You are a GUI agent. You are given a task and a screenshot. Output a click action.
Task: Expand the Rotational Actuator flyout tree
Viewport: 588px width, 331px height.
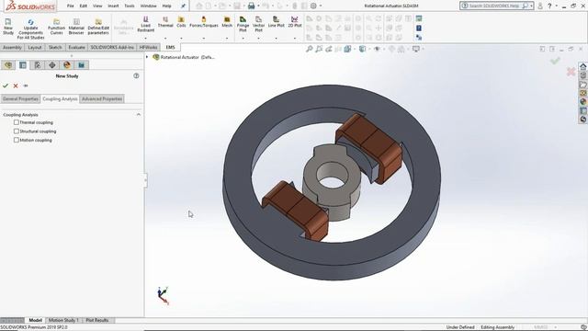[147, 57]
